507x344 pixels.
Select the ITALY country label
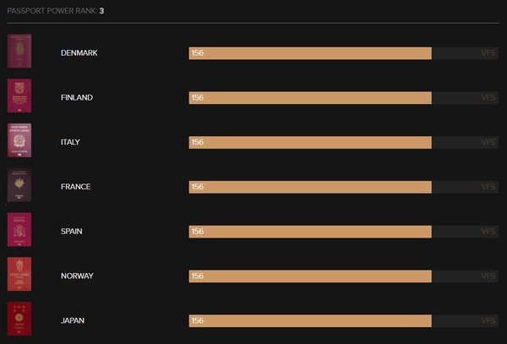point(70,142)
